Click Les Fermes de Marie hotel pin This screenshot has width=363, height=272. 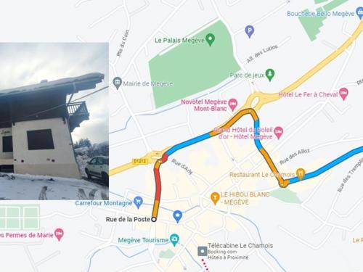pyautogui.click(x=59, y=234)
